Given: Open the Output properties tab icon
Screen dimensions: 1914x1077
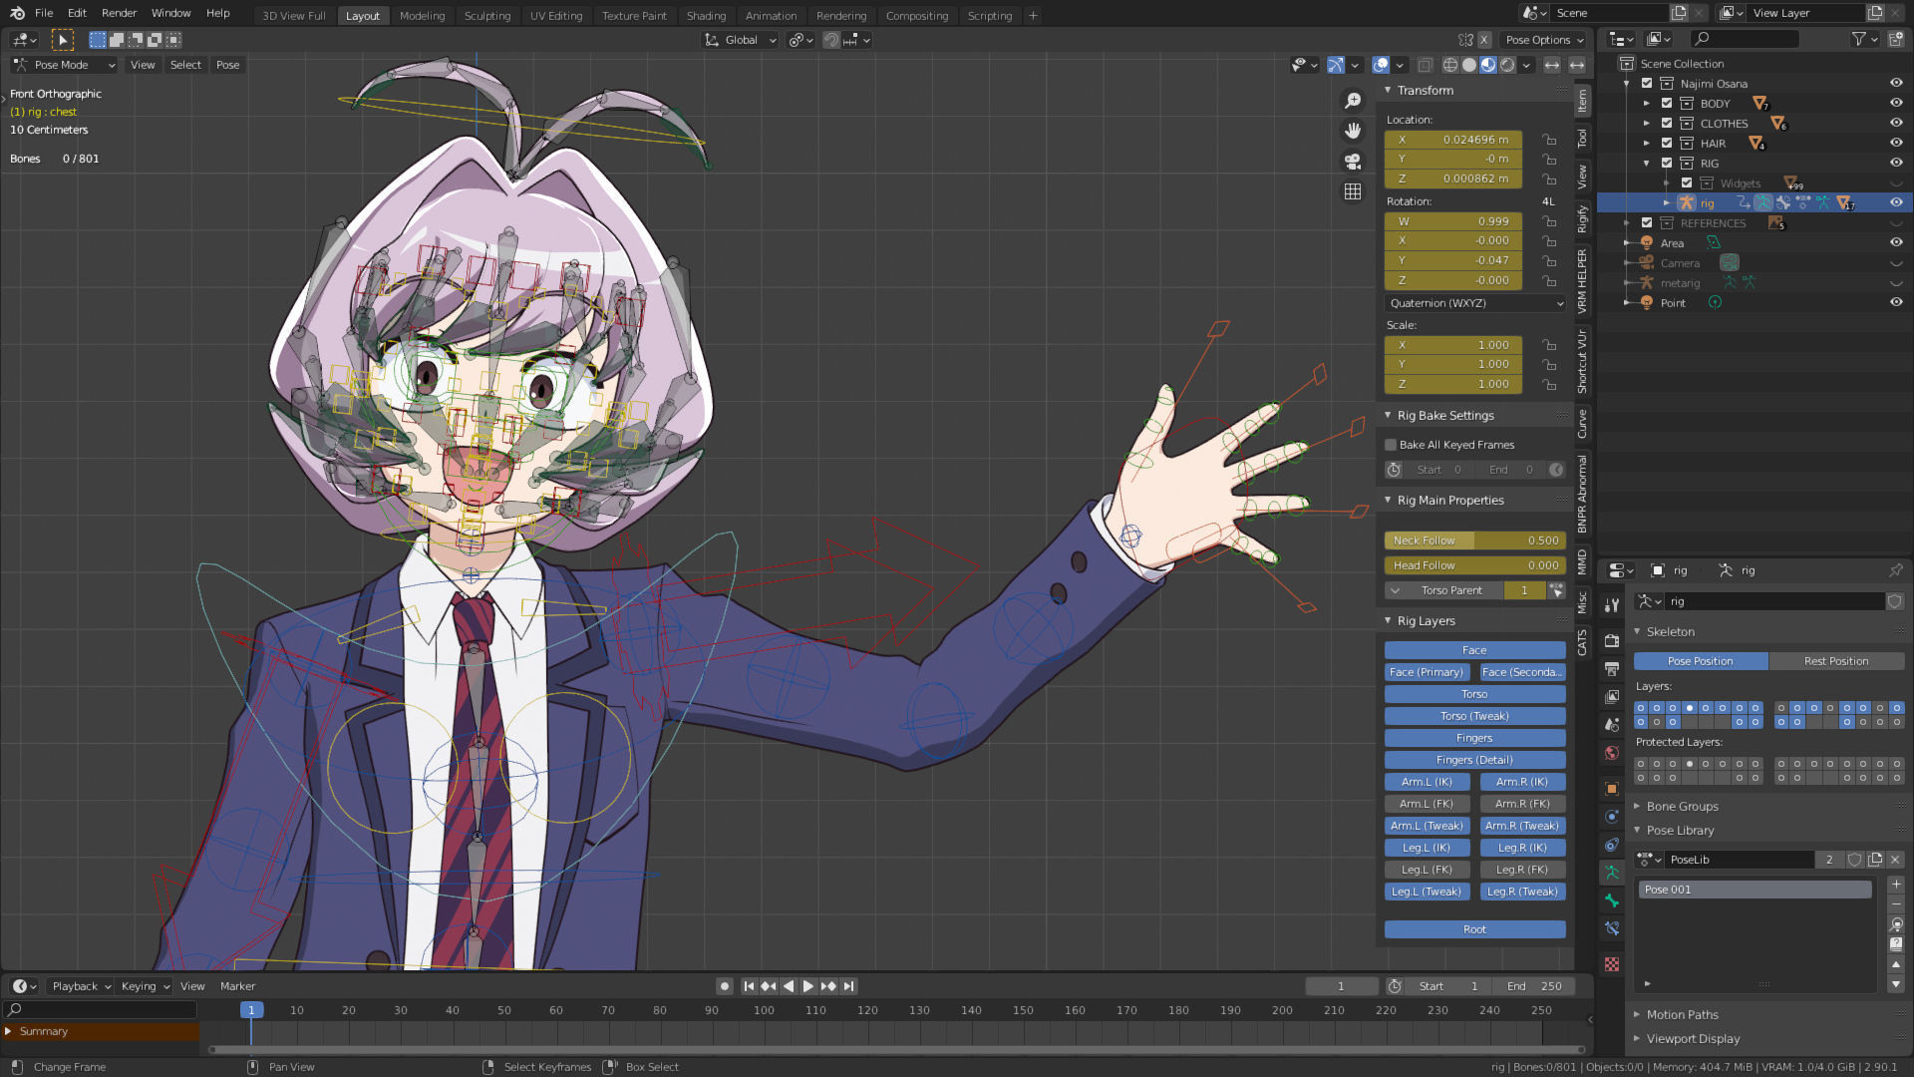Looking at the screenshot, I should [1612, 668].
